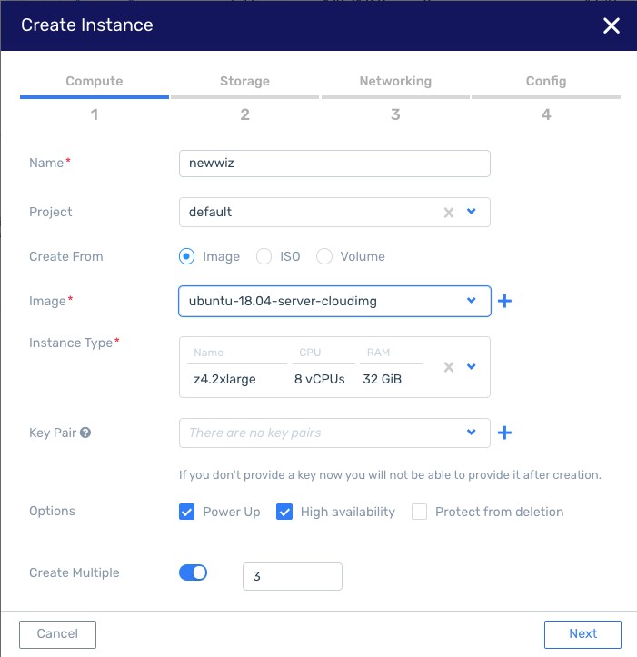Clear the default project selection

pyautogui.click(x=448, y=213)
